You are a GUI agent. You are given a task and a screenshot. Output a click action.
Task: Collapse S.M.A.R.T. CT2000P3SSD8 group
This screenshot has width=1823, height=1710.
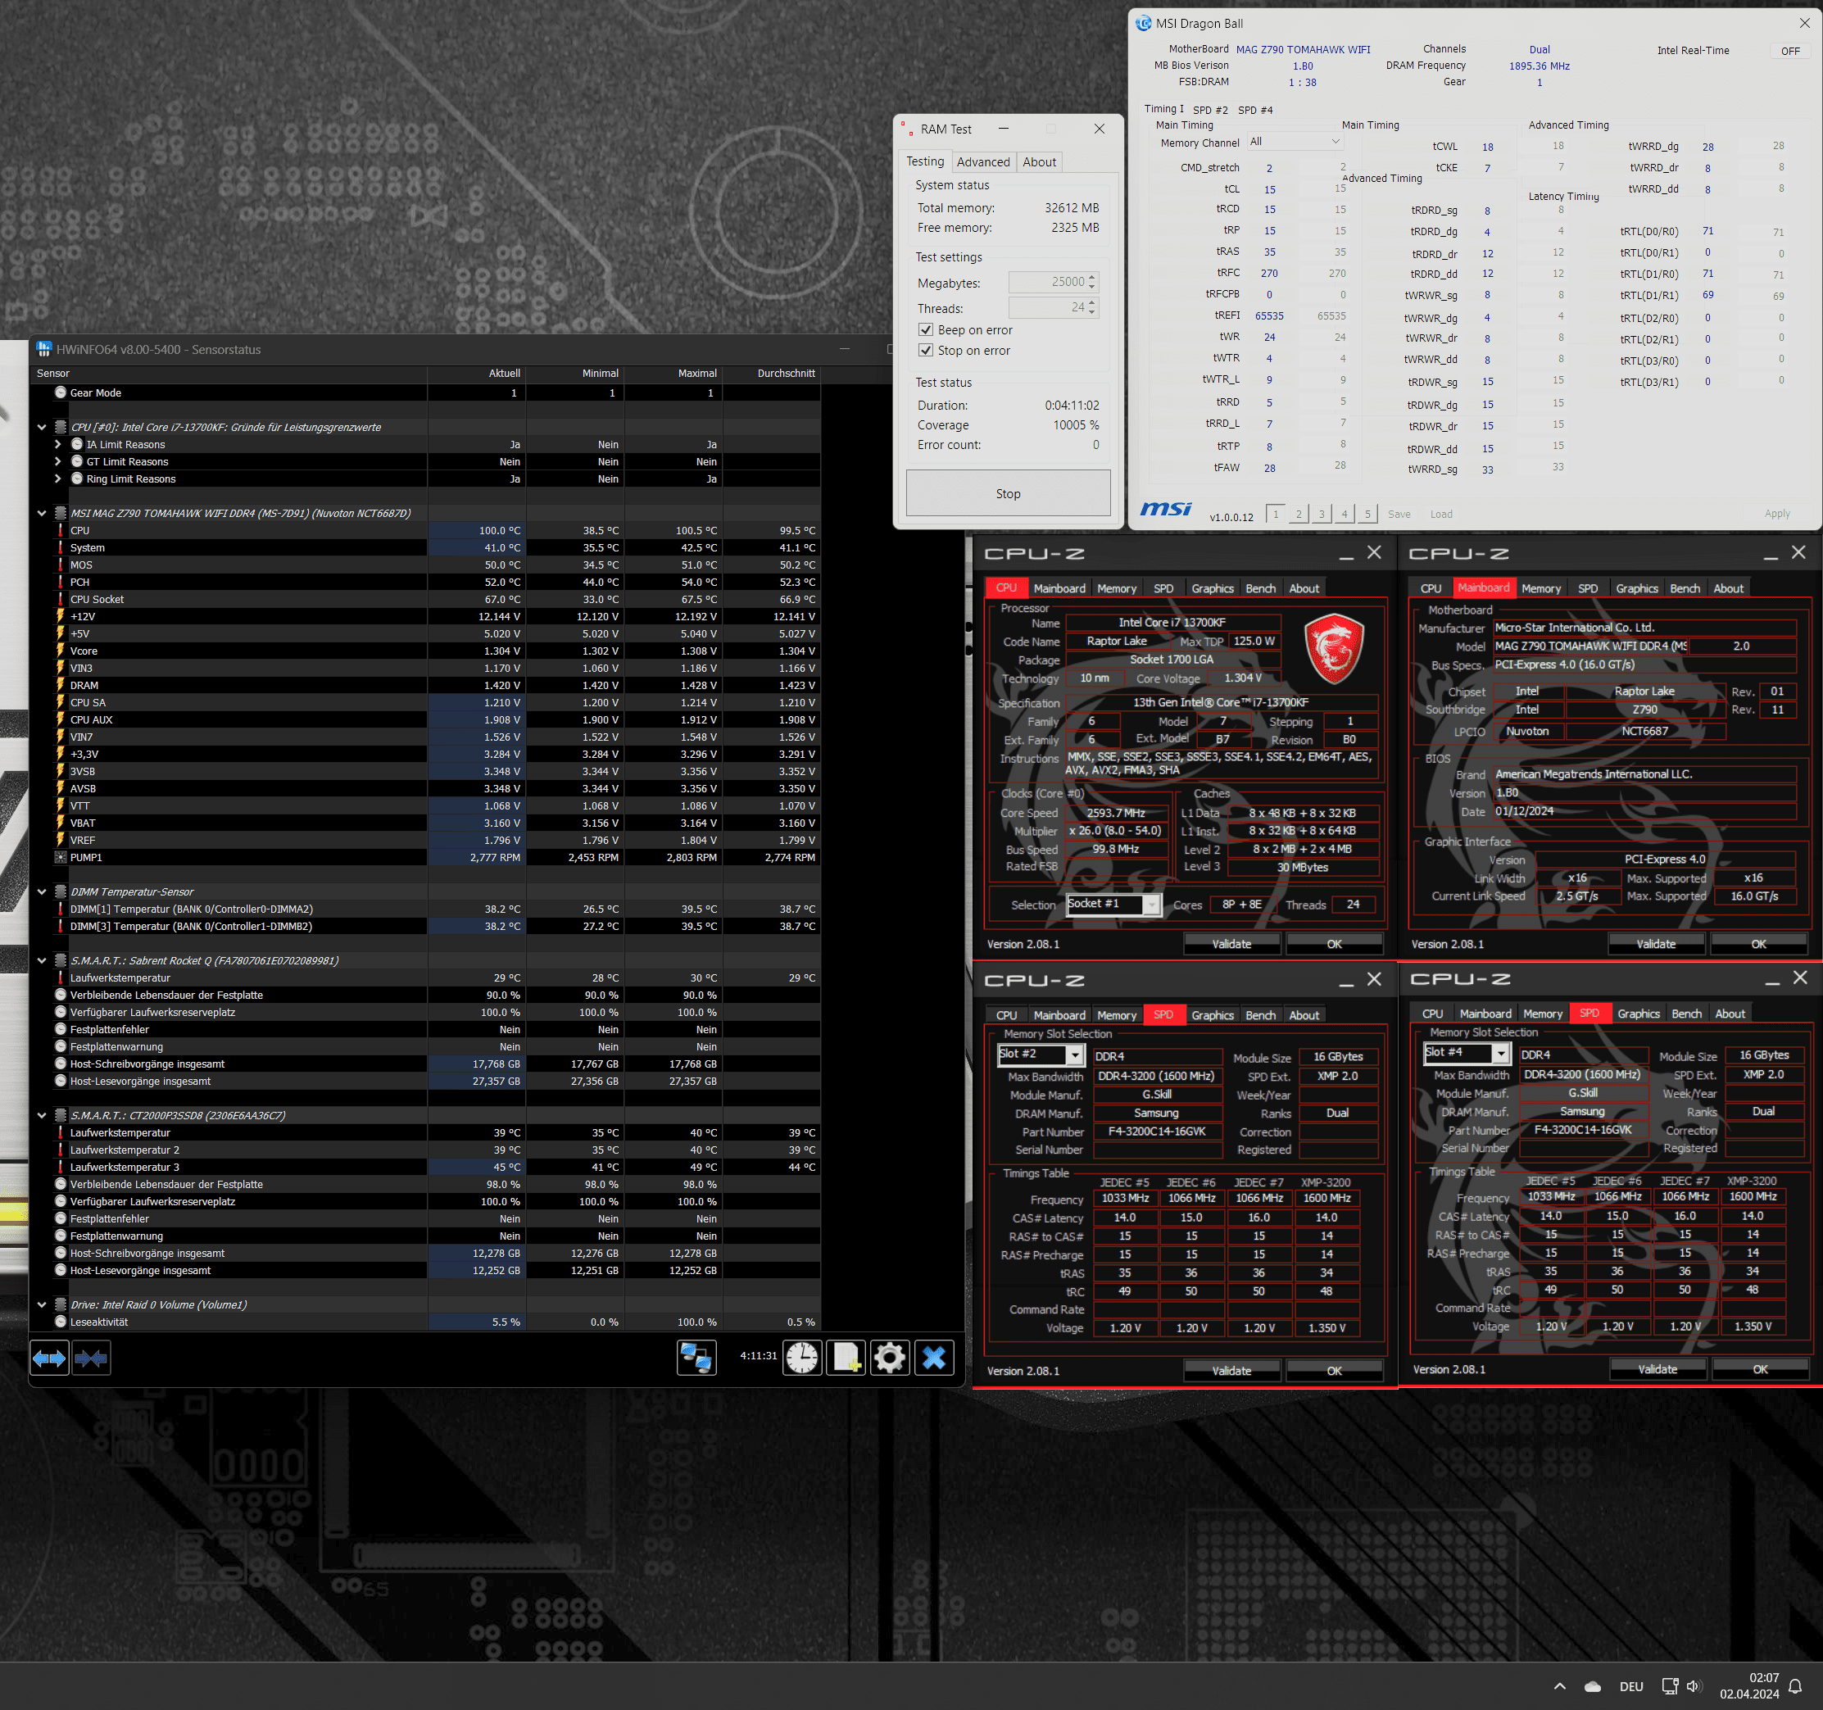[x=41, y=1115]
